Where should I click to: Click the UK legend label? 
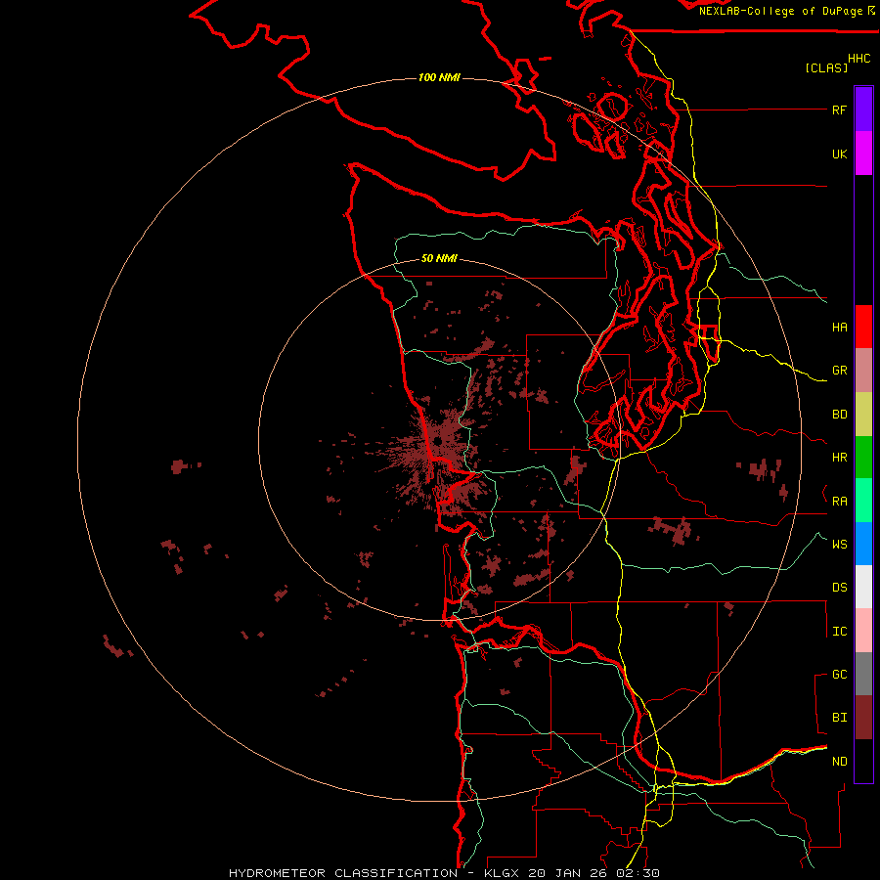pos(839,154)
